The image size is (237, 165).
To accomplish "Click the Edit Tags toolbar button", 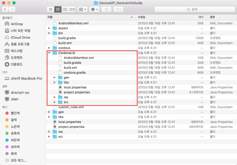I will point(118,9).
